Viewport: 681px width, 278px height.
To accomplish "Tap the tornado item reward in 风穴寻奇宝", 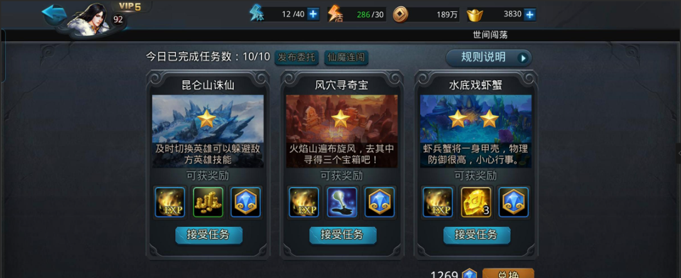I will click(341, 202).
